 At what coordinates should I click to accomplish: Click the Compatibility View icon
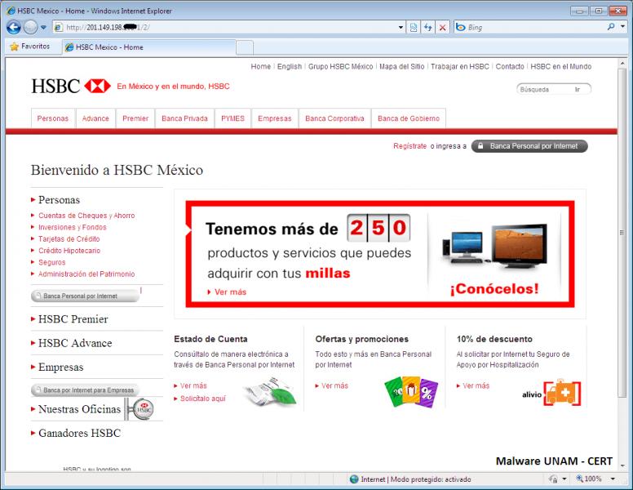tap(414, 28)
